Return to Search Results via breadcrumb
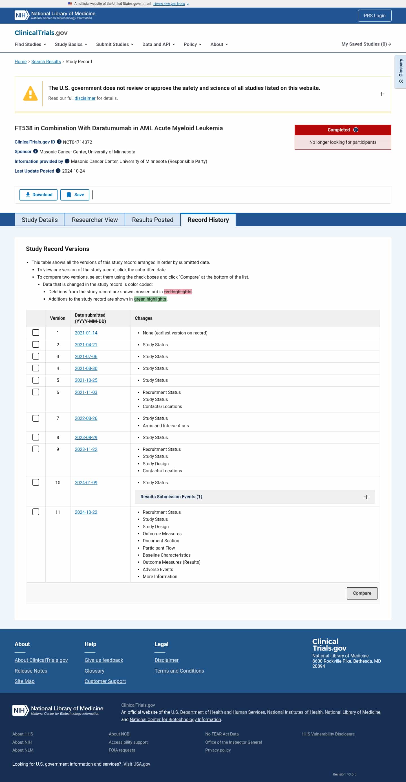The width and height of the screenshot is (406, 782). 46,62
